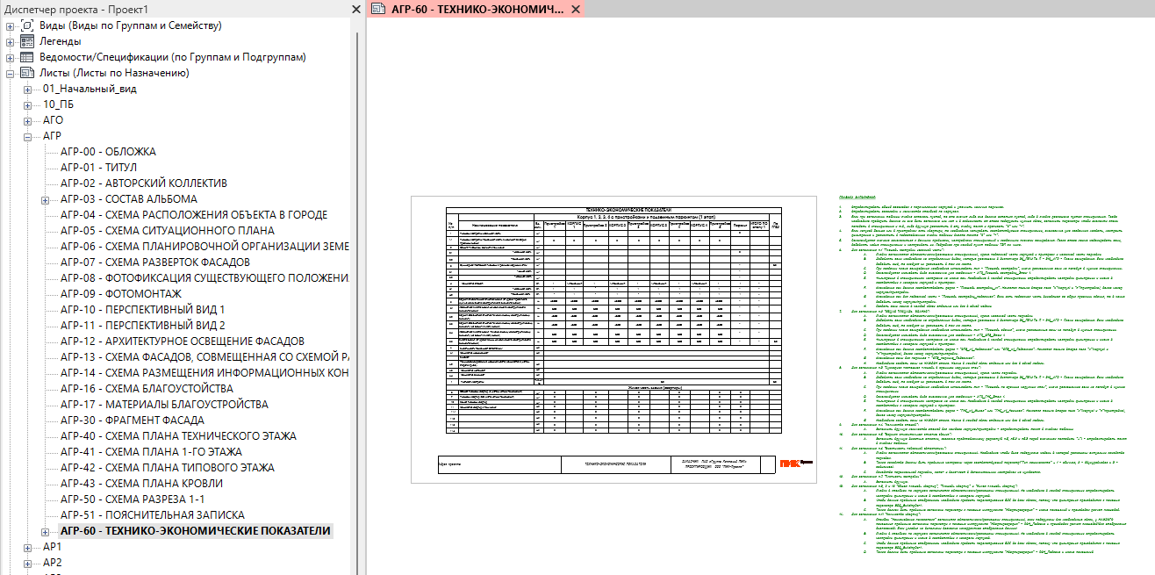Expand the АР1 group

pos(28,547)
